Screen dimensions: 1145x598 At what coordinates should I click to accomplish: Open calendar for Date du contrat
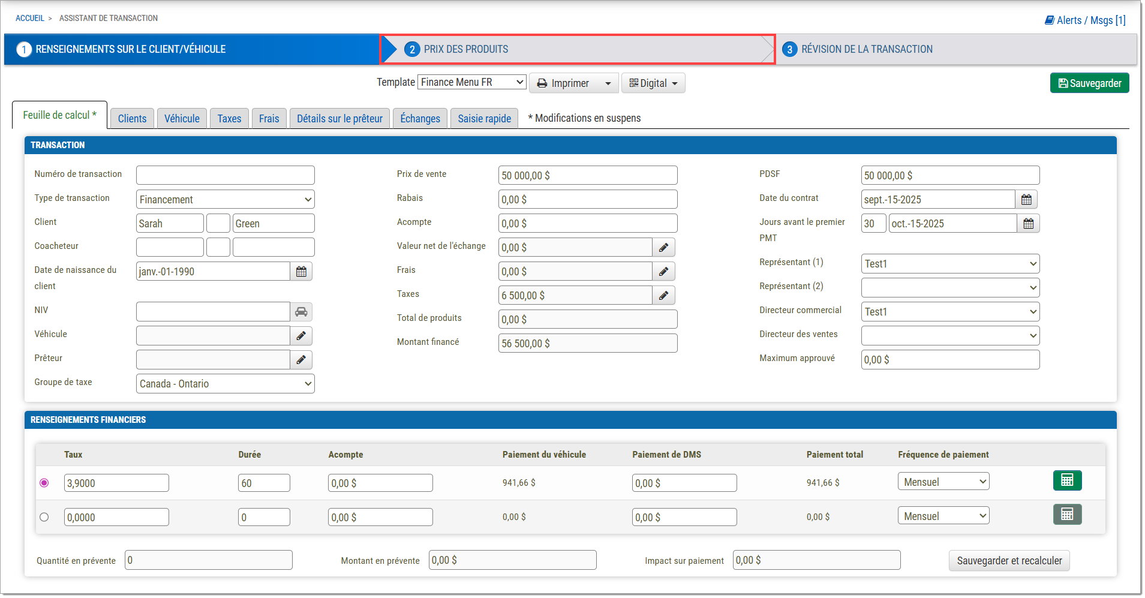1026,200
